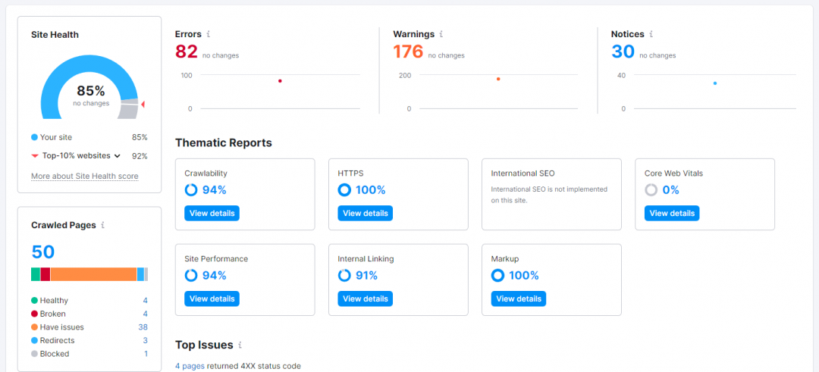Click the Errors count 82
The image size is (819, 372).
187,52
